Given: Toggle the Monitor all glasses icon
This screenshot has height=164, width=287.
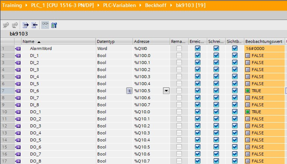Looking at the screenshot, I should click(x=45, y=25).
